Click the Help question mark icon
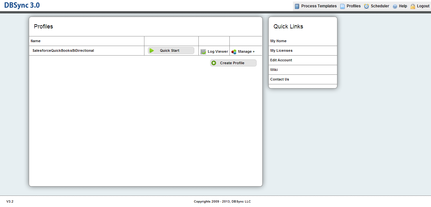 coord(395,6)
